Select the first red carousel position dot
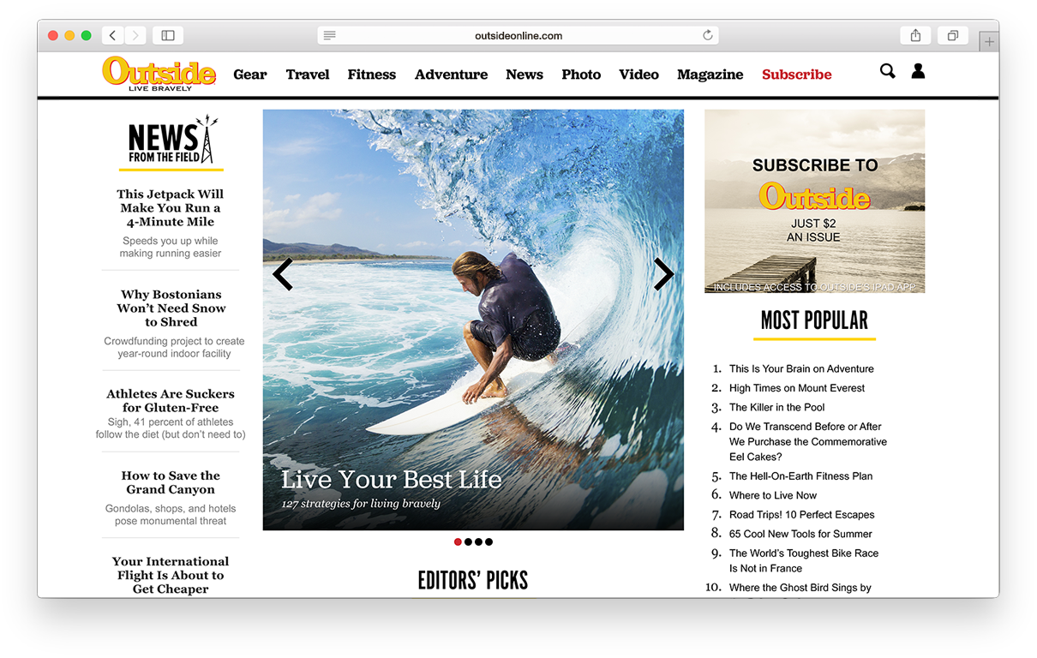Screen dimensions: 1037x658 point(458,541)
